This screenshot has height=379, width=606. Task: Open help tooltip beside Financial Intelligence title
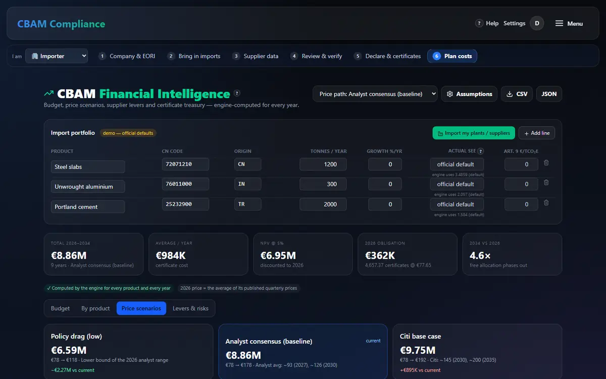(237, 93)
